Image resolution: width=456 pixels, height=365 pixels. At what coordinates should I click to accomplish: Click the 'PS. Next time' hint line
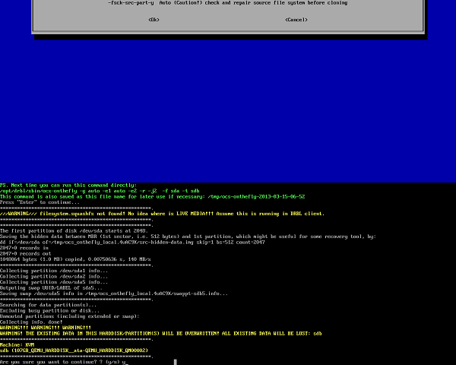click(68, 185)
